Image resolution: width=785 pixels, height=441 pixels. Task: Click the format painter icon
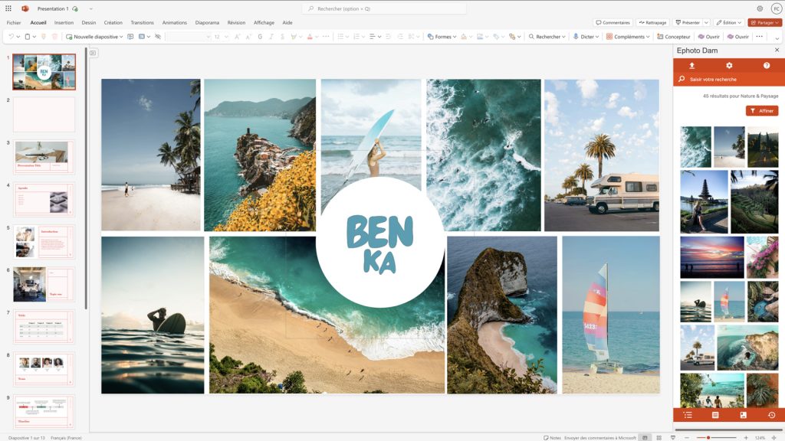(44, 37)
